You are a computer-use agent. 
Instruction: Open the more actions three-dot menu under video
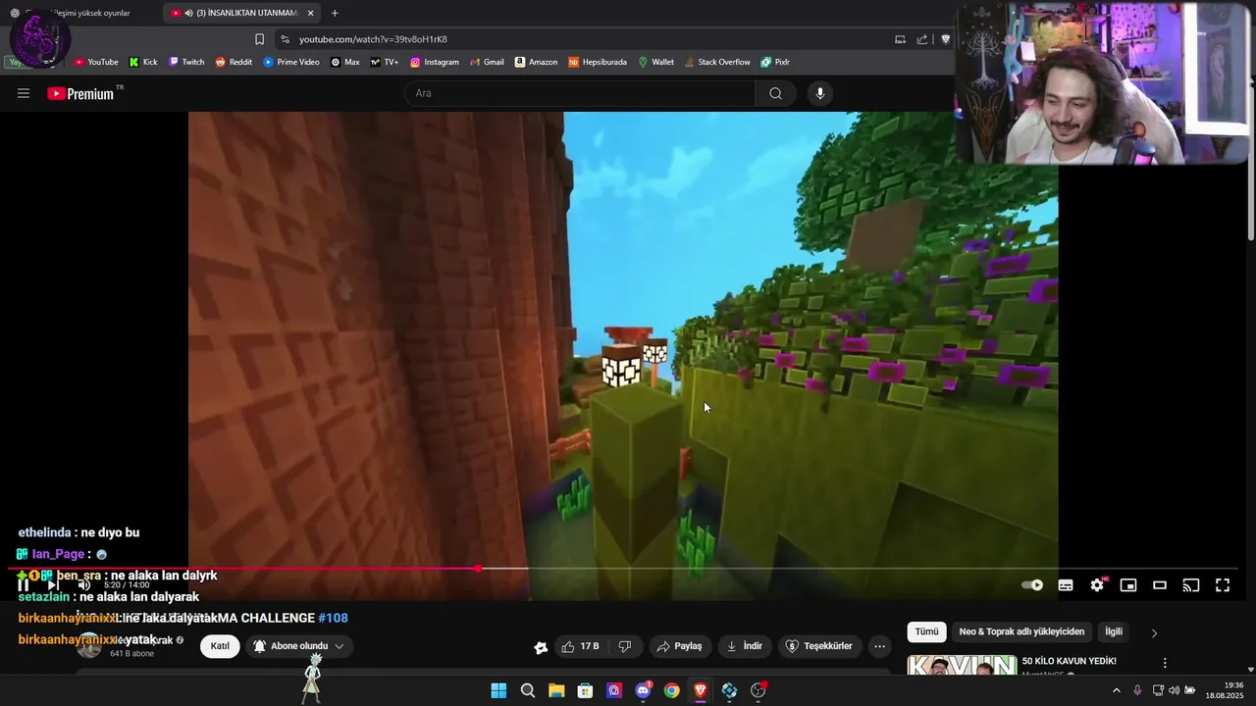[x=879, y=646]
